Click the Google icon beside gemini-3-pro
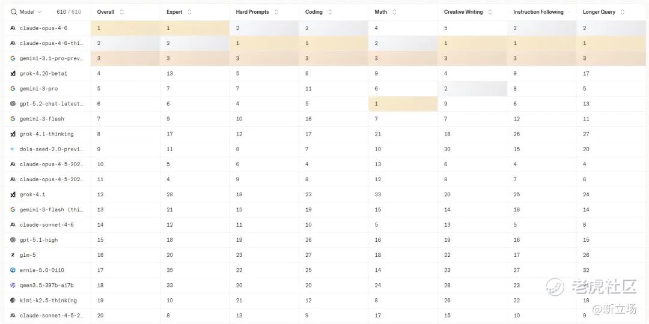 tap(13, 89)
